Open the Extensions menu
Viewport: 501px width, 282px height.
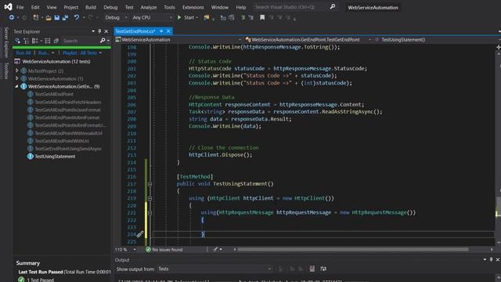[193, 7]
